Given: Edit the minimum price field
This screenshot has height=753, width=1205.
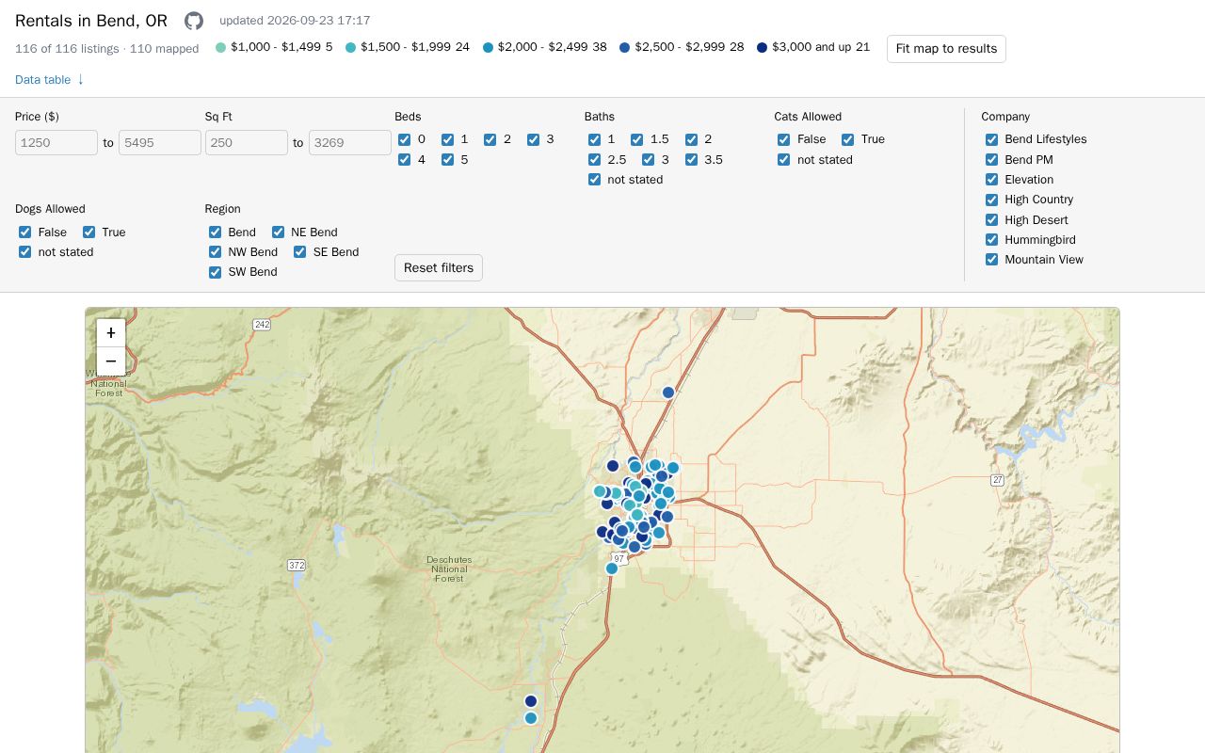Looking at the screenshot, I should [x=56, y=143].
